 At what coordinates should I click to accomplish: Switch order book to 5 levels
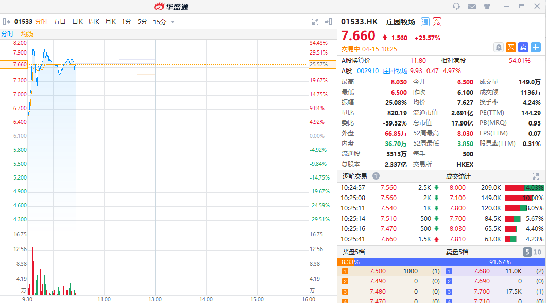[x=527, y=252]
